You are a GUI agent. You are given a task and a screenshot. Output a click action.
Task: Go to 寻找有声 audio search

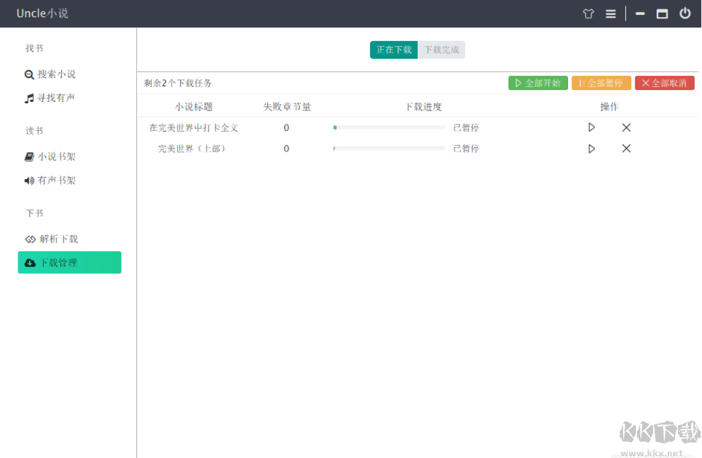click(x=50, y=98)
